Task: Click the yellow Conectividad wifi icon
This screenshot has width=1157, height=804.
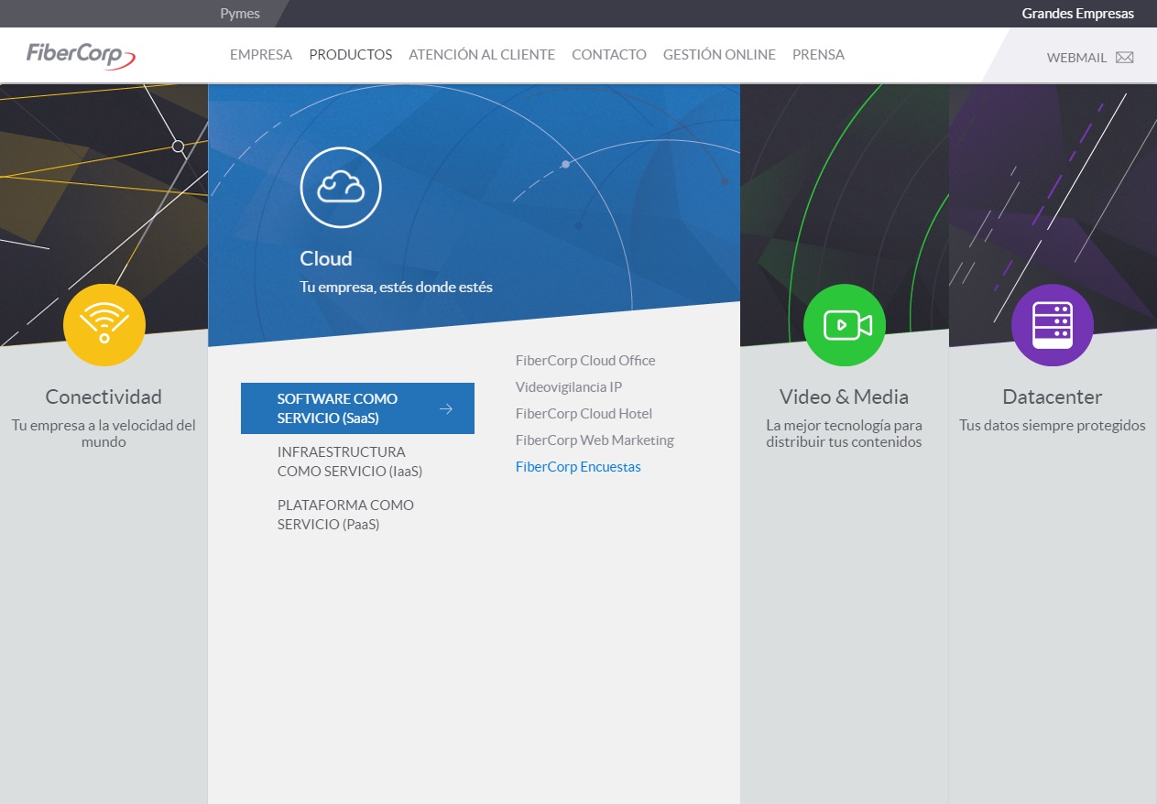Action: [104, 325]
